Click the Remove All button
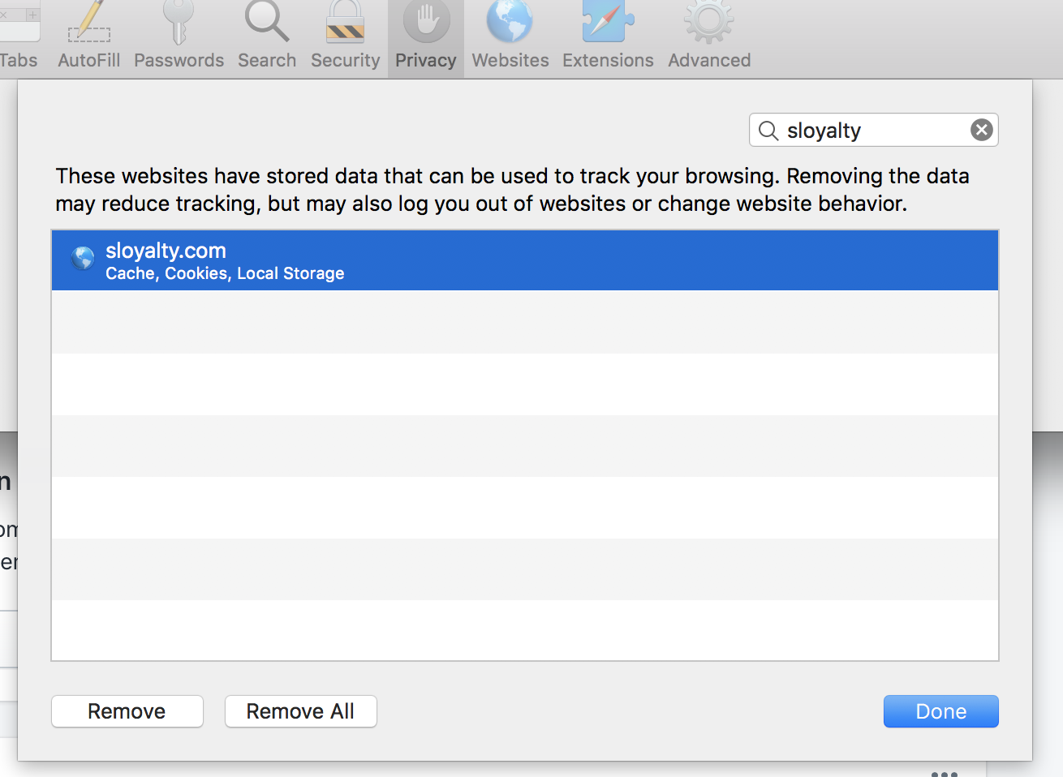 tap(301, 711)
